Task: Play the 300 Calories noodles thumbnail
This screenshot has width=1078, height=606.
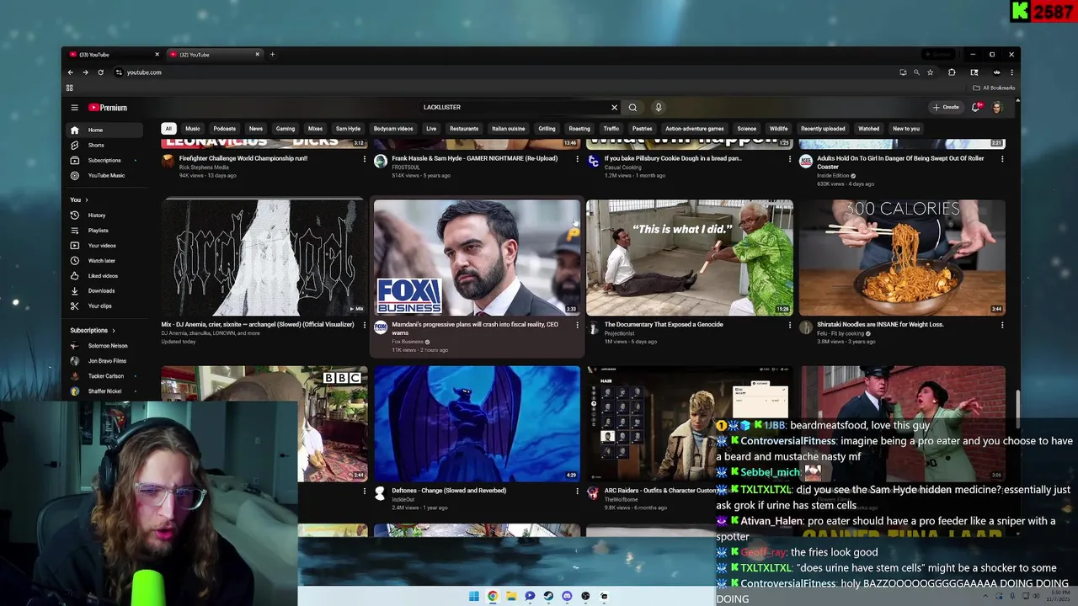Action: pyautogui.click(x=902, y=258)
